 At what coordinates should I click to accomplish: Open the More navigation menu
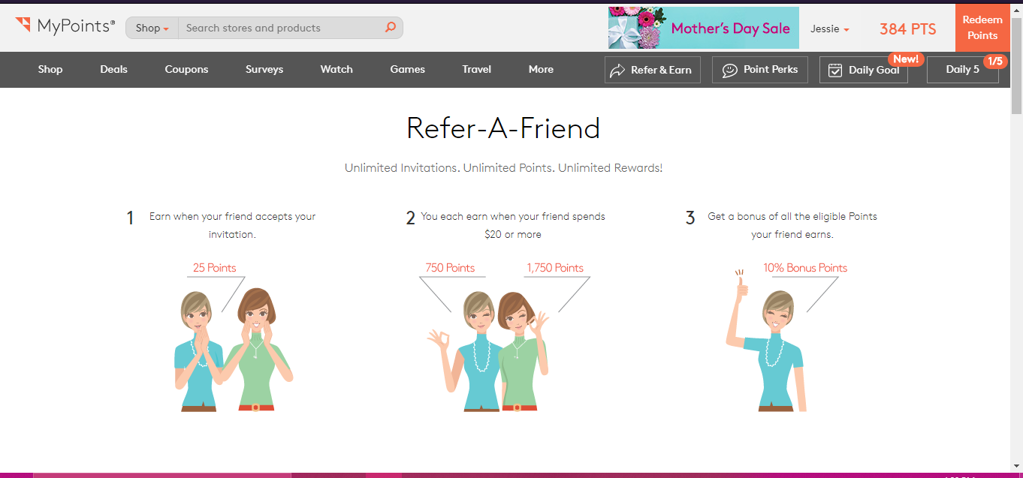pos(541,69)
